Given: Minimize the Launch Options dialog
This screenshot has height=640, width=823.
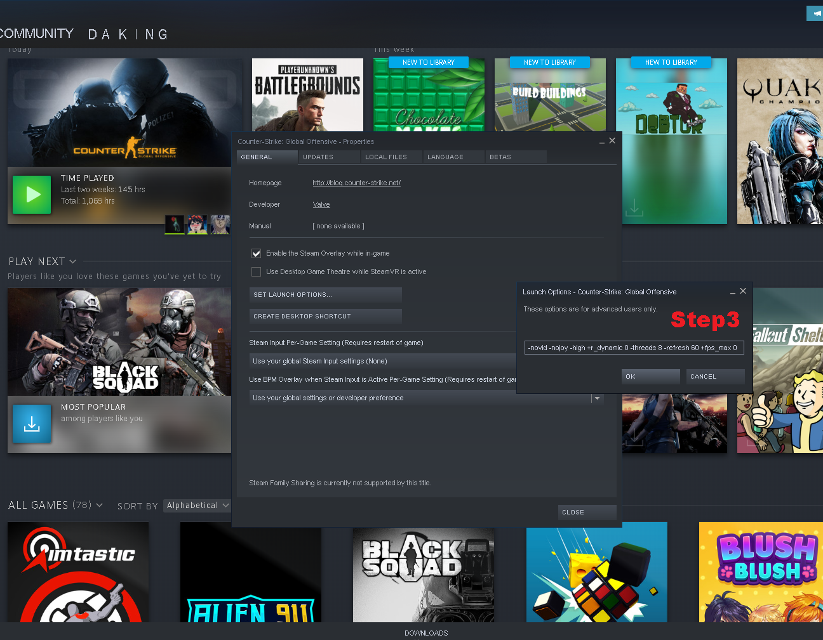Looking at the screenshot, I should coord(733,292).
